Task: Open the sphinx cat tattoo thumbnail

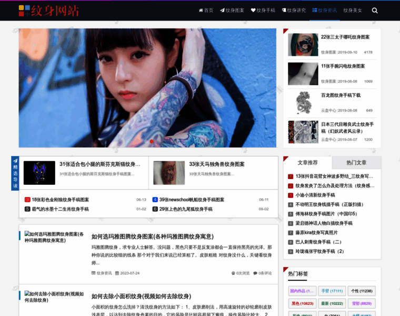Action: point(39,173)
